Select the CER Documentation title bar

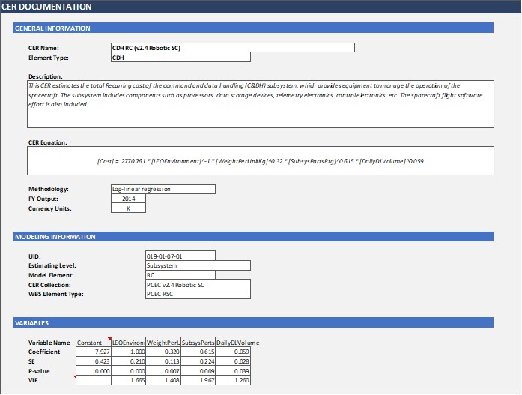[261, 7]
